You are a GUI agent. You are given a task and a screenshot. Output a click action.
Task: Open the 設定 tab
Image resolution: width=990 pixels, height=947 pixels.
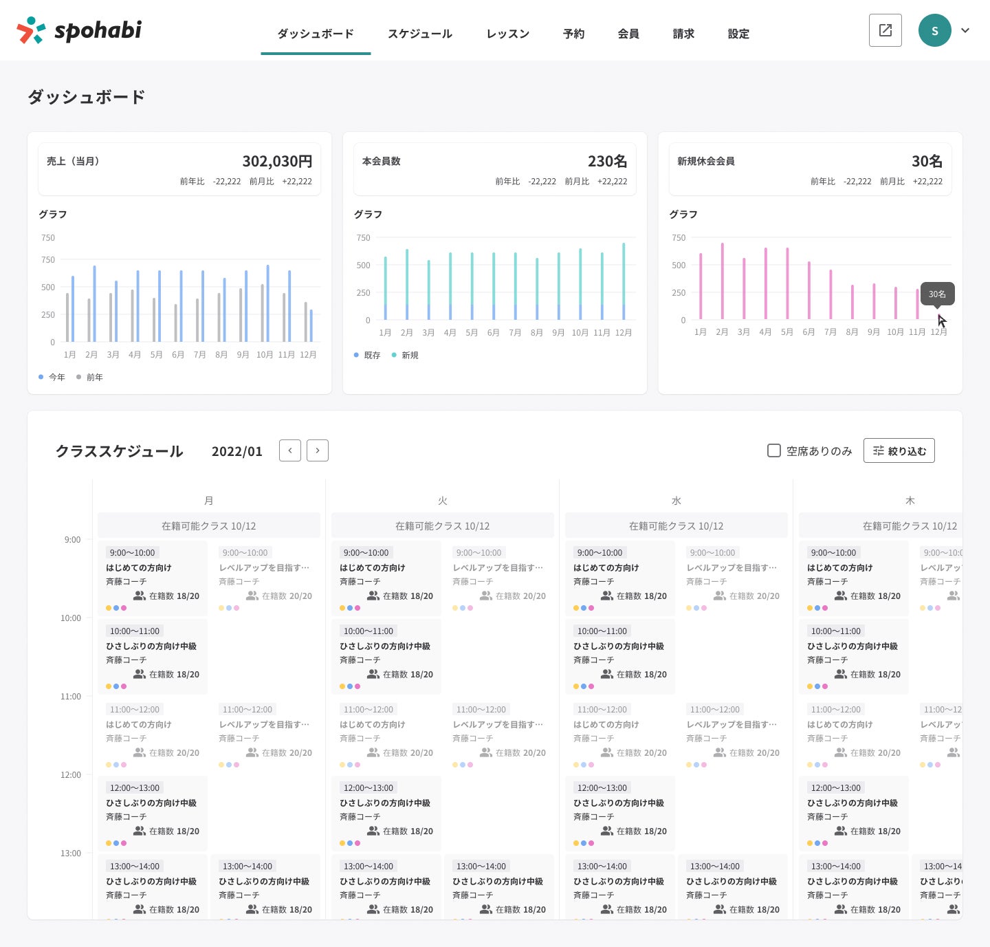(738, 34)
